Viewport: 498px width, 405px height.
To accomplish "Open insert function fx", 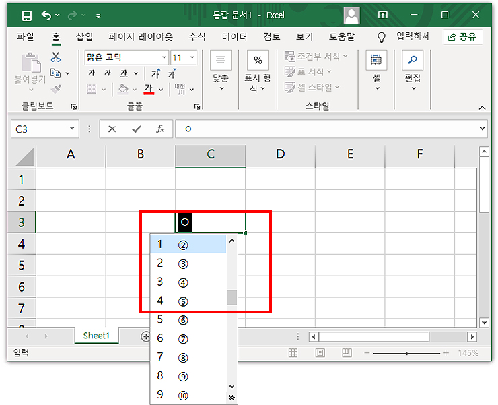I will point(160,129).
